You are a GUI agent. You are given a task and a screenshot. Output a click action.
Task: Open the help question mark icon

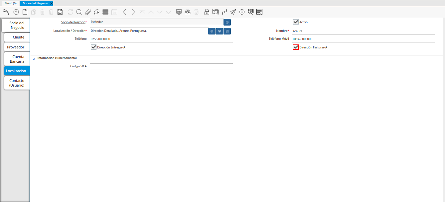point(16,12)
